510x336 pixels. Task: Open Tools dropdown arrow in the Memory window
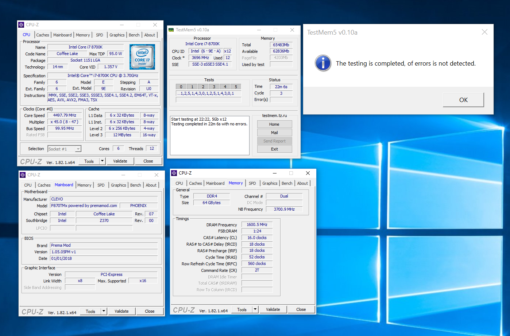[x=255, y=309]
